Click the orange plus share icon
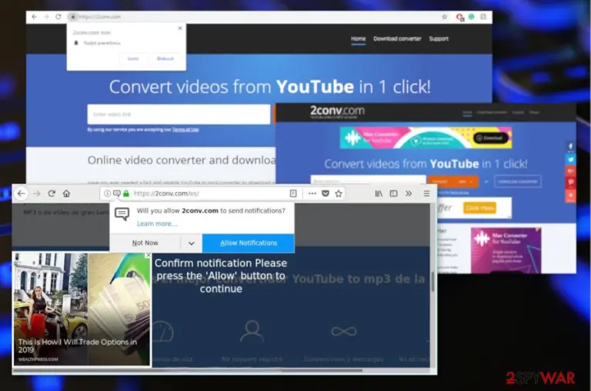The image size is (591, 391). 571,195
